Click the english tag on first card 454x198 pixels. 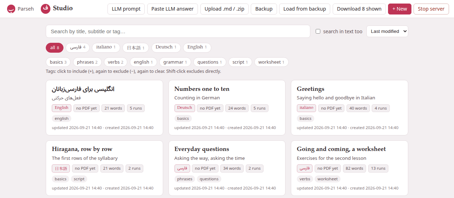pyautogui.click(x=62, y=118)
